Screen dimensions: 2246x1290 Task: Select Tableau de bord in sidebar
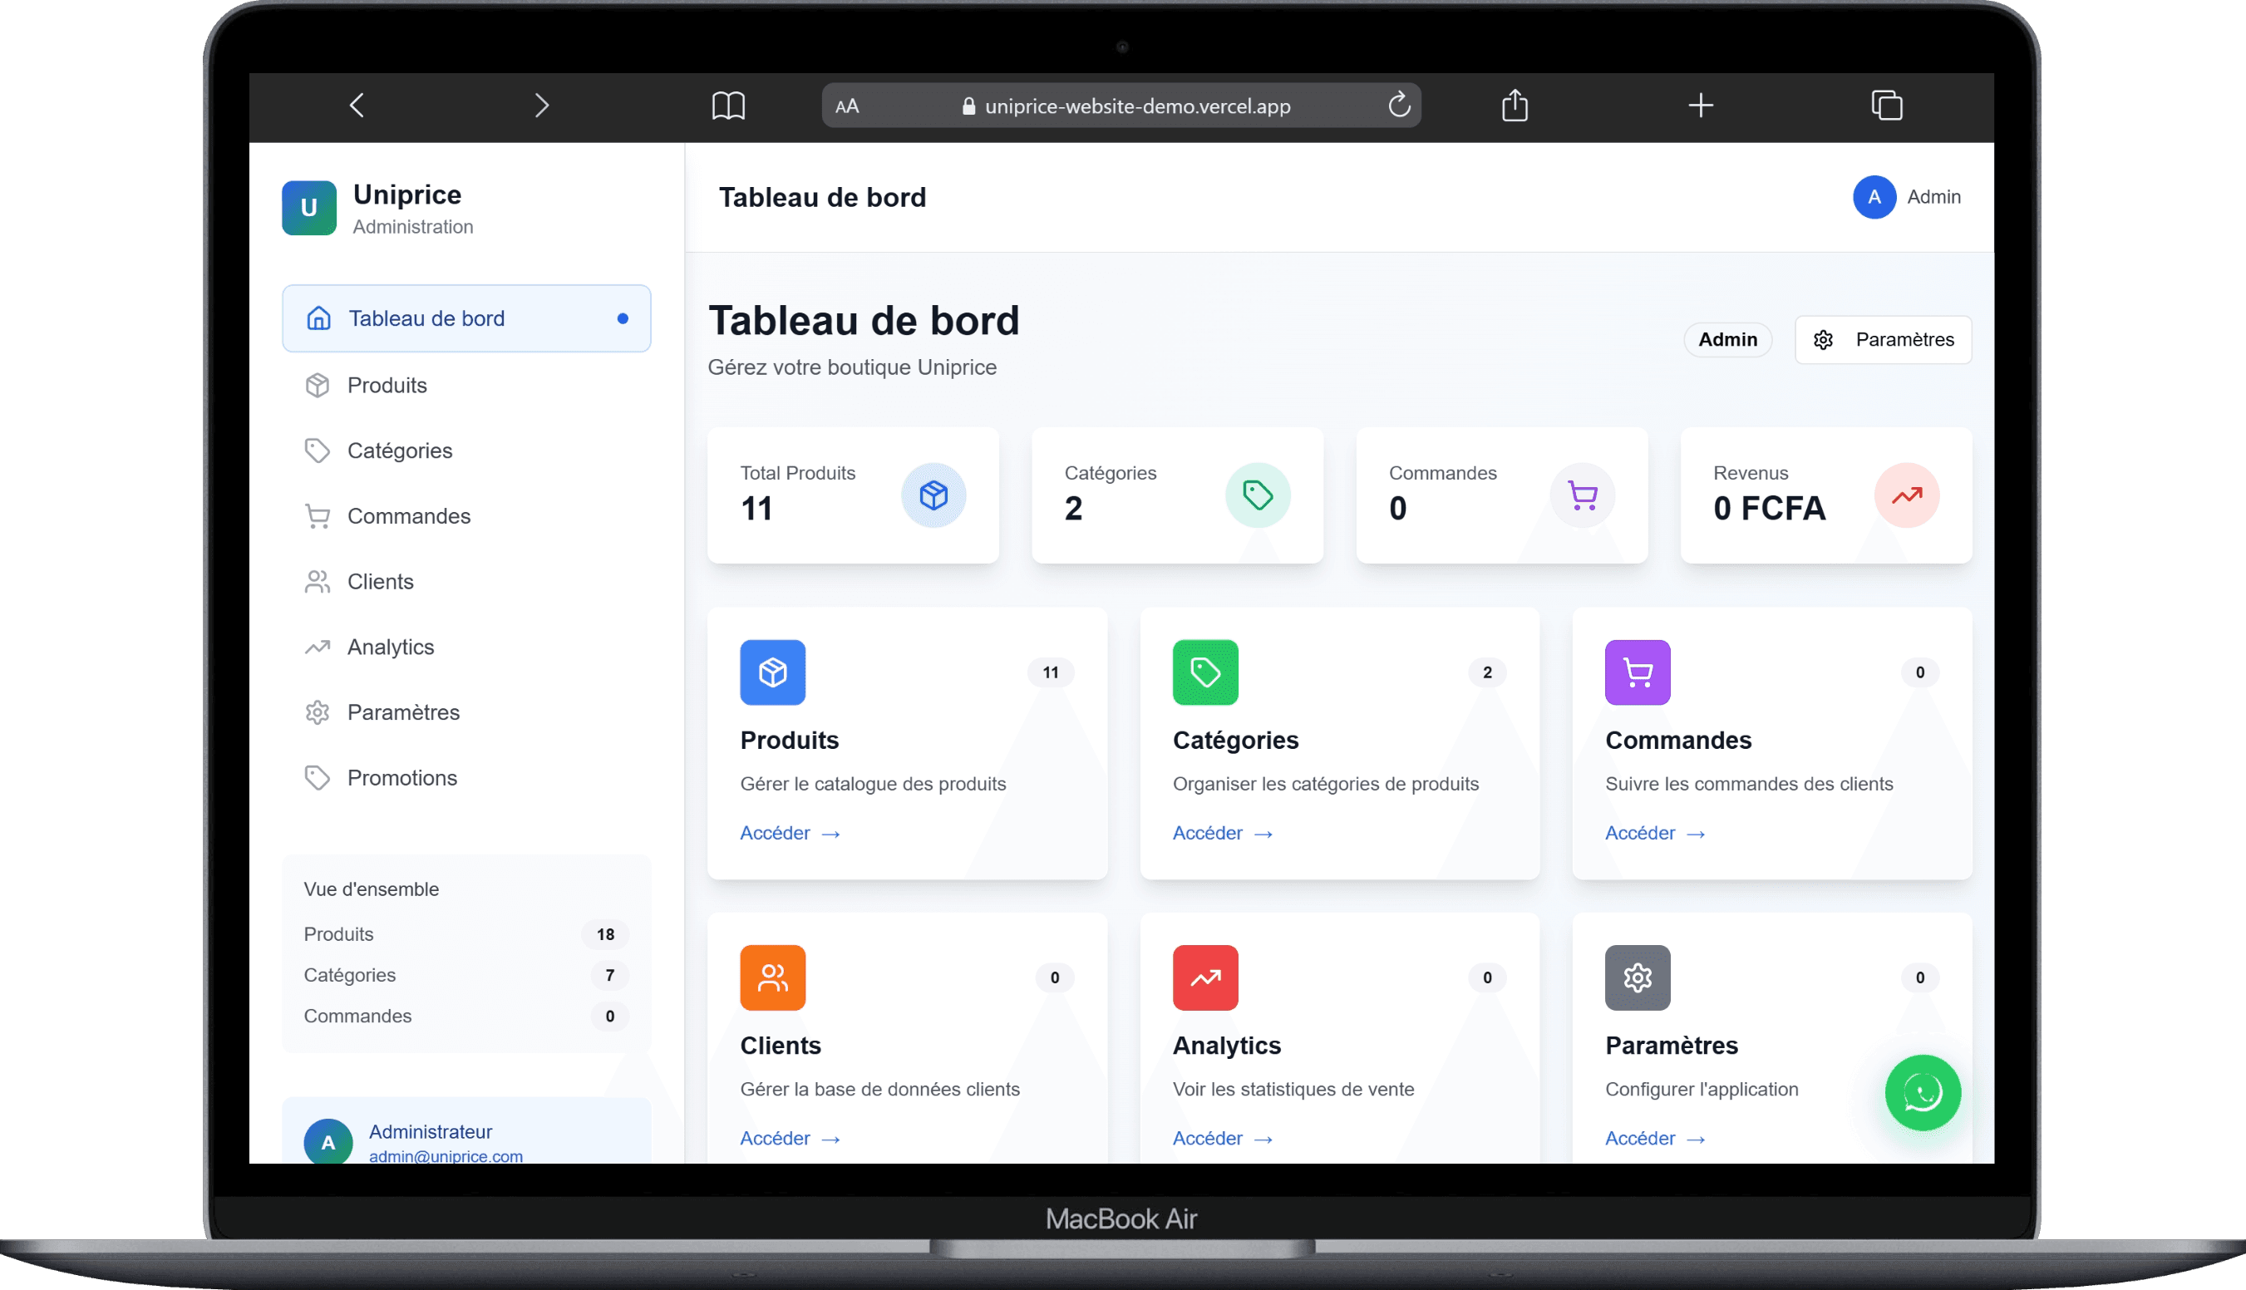tap(466, 318)
